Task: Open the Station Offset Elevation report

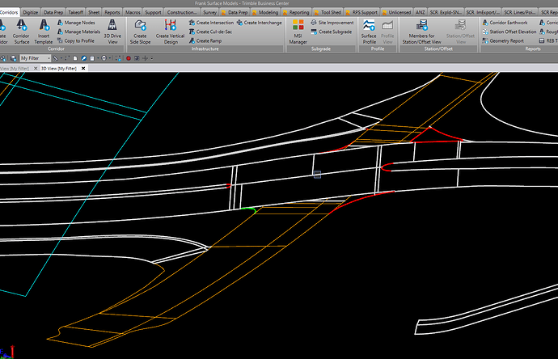Action: [x=509, y=32]
